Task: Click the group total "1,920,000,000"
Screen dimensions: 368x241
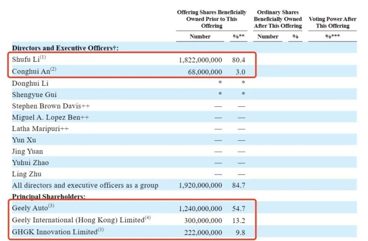Action: (200, 186)
